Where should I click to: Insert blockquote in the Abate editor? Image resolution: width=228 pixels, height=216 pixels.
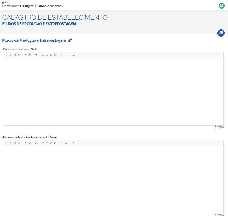(x=36, y=55)
